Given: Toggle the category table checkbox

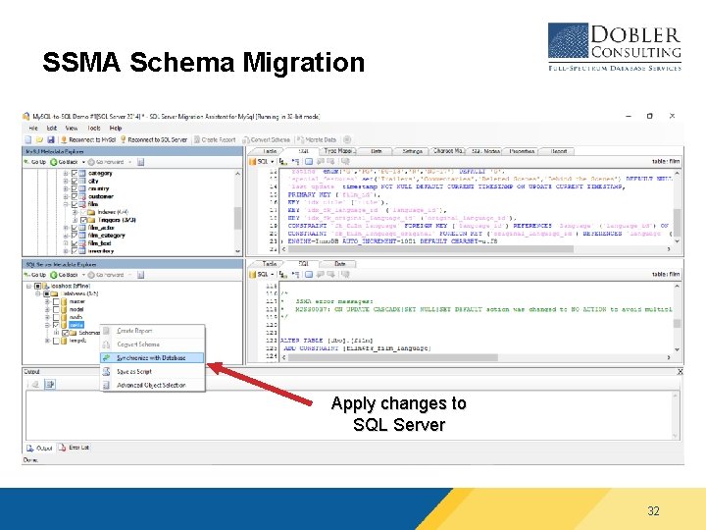Looking at the screenshot, I should pos(75,173).
